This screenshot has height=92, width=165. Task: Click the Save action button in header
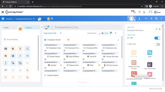tap(105, 33)
